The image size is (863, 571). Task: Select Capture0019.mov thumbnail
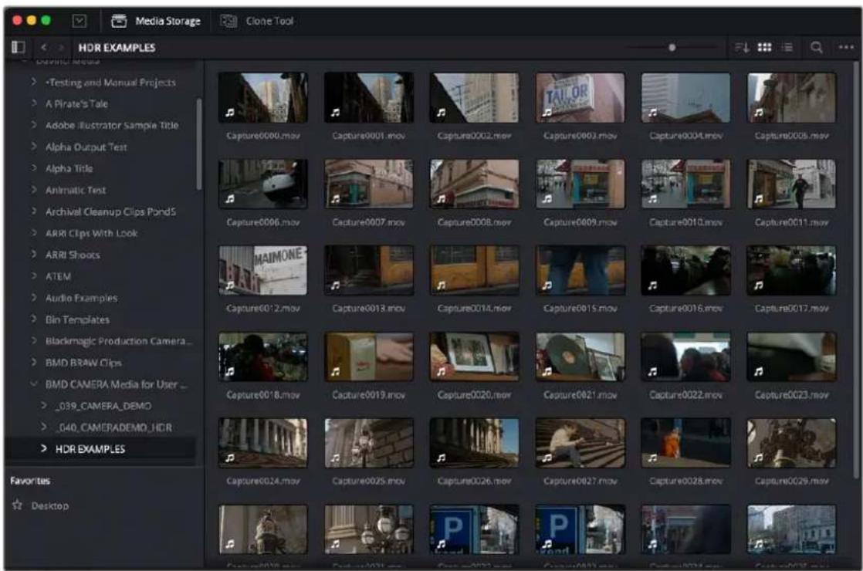click(369, 357)
